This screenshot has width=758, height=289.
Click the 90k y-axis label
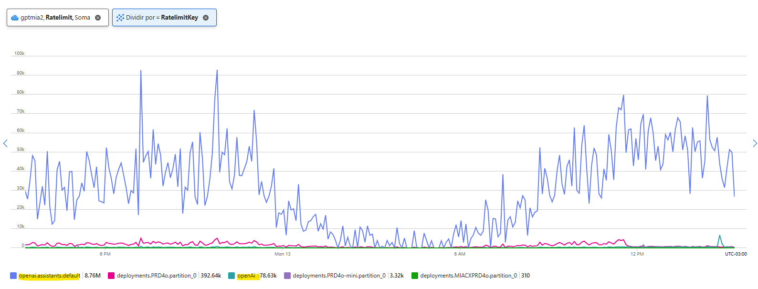(x=21, y=73)
